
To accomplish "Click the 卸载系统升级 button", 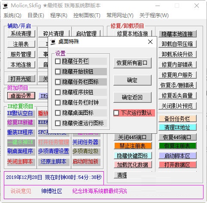I will 177,55.
